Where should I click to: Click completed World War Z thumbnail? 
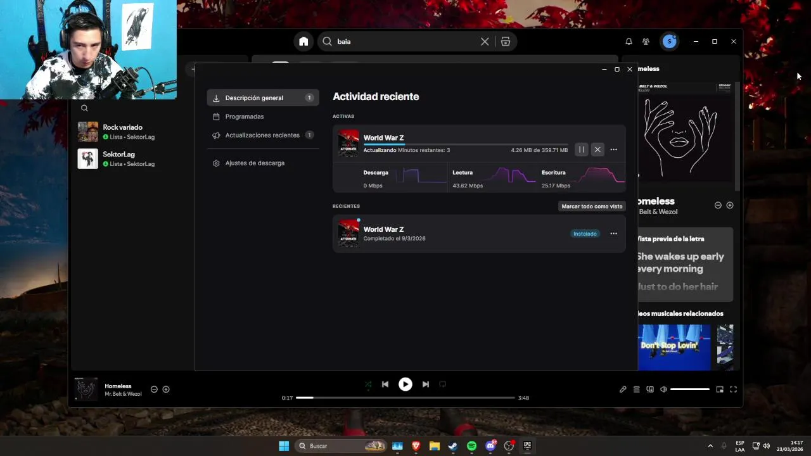[x=348, y=233]
